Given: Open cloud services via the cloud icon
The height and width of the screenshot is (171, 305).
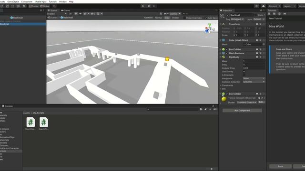Looking at the screenshot, I should 264,6.
